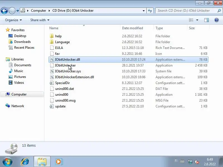Launch Windows Media Player from the taskbar
The height and width of the screenshot is (167, 223).
coord(59,161)
